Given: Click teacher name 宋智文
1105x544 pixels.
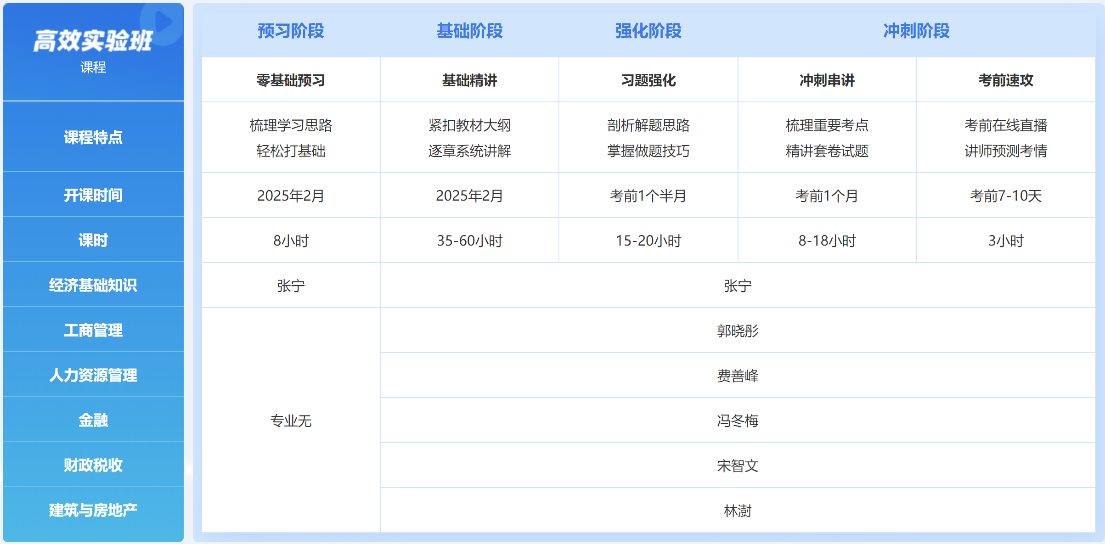Looking at the screenshot, I should point(738,465).
